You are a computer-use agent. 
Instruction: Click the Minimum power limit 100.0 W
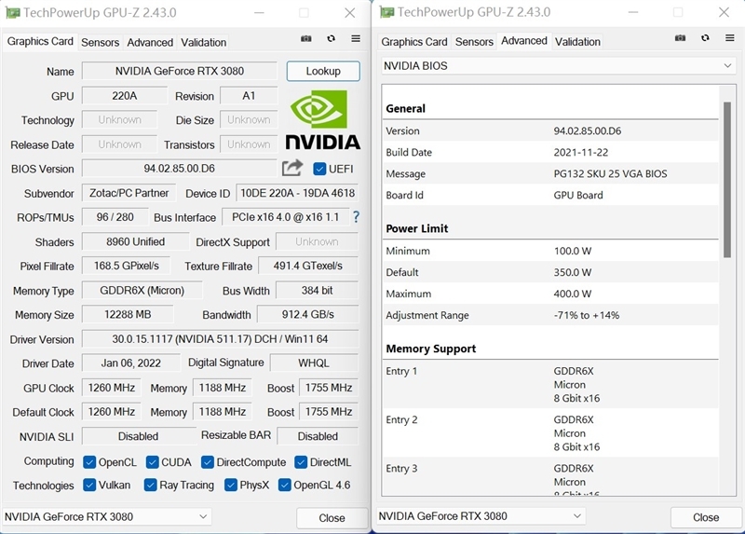click(572, 251)
